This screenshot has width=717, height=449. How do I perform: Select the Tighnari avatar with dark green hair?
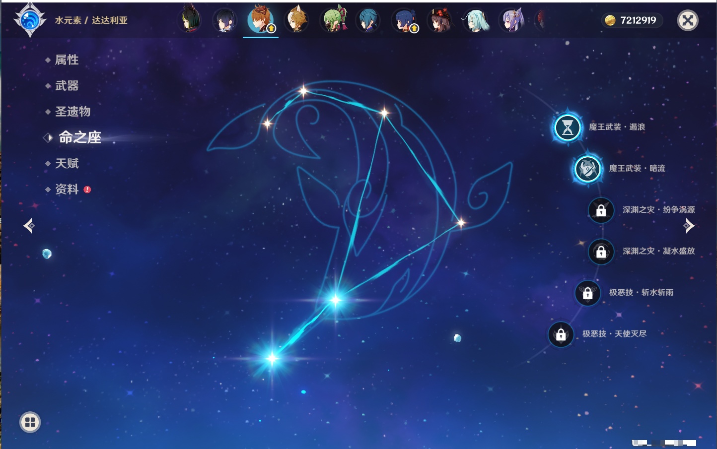pyautogui.click(x=190, y=20)
